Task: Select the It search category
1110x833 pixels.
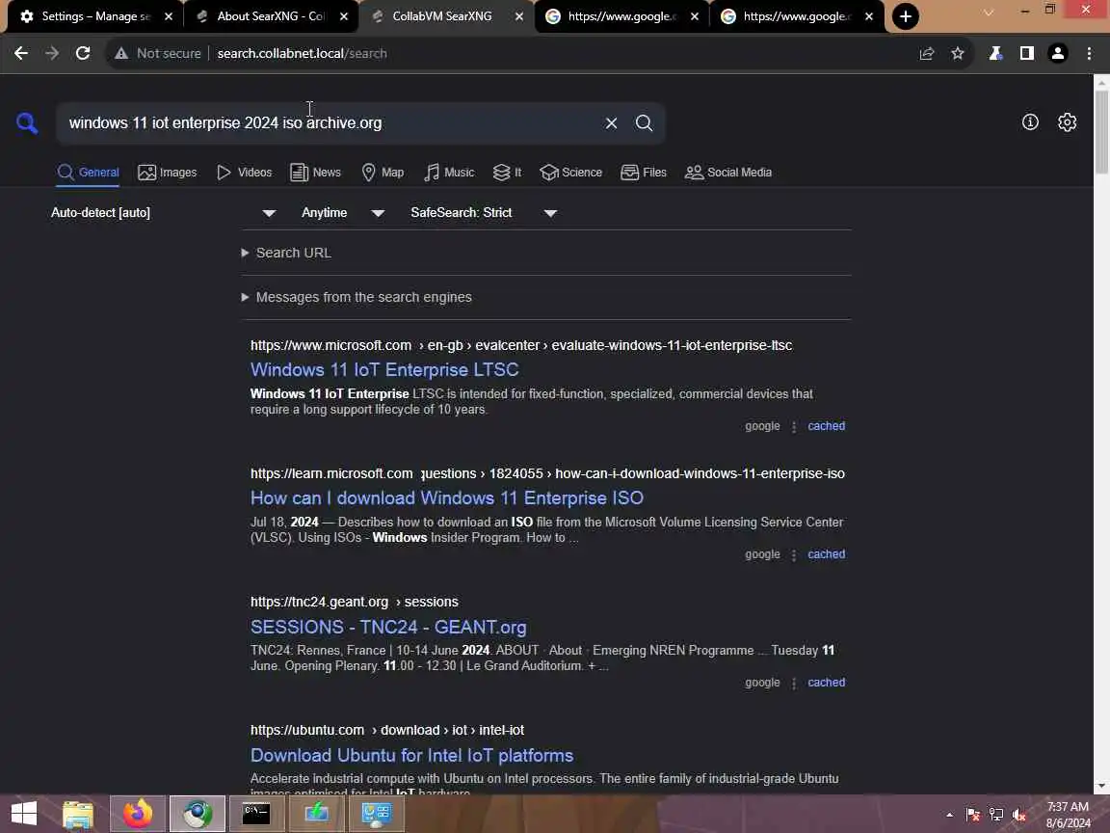Action: (507, 173)
